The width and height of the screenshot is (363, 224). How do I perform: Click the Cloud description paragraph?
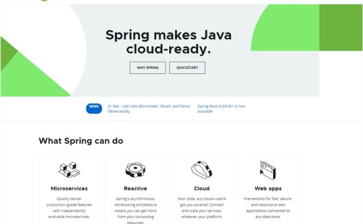(202, 208)
